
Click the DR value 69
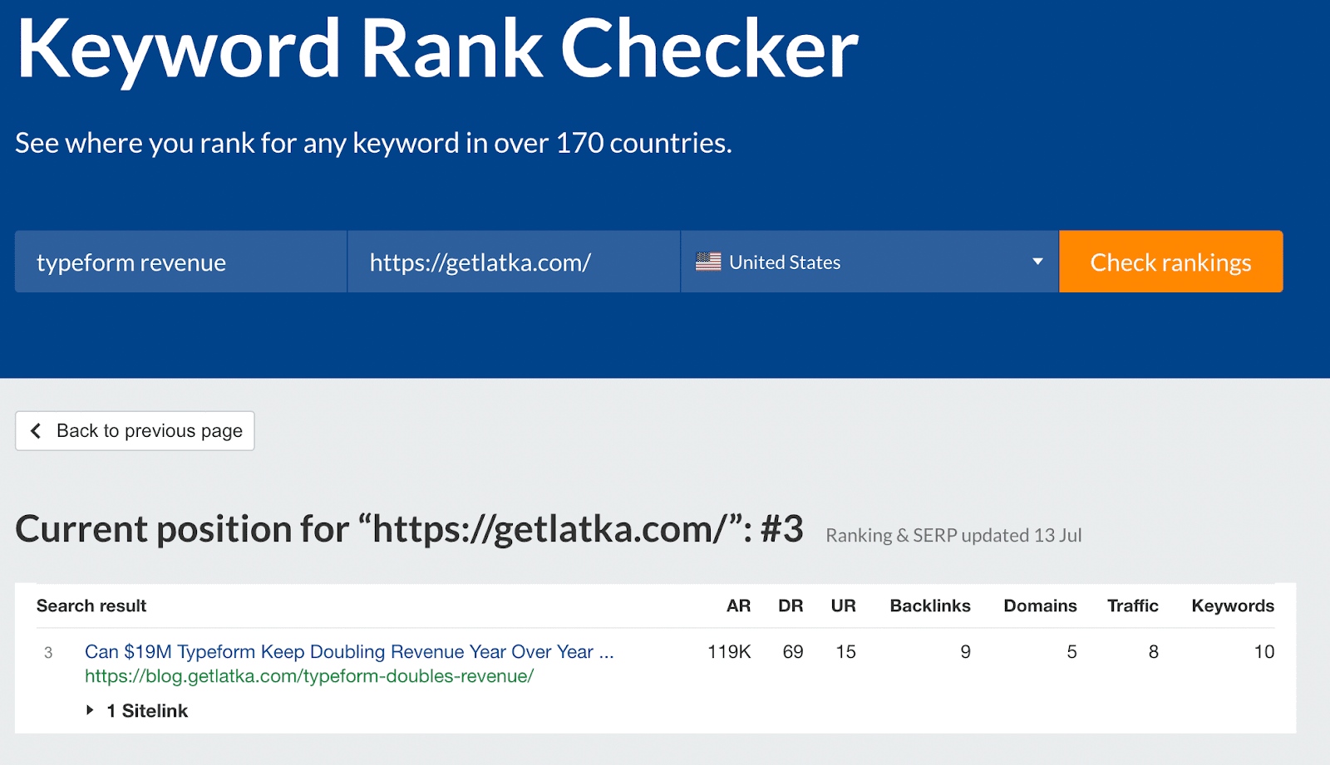(x=793, y=652)
